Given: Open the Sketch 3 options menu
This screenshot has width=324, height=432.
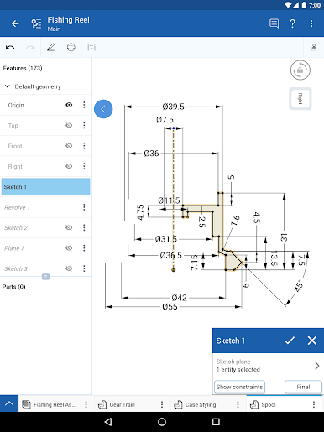Looking at the screenshot, I should tap(84, 268).
